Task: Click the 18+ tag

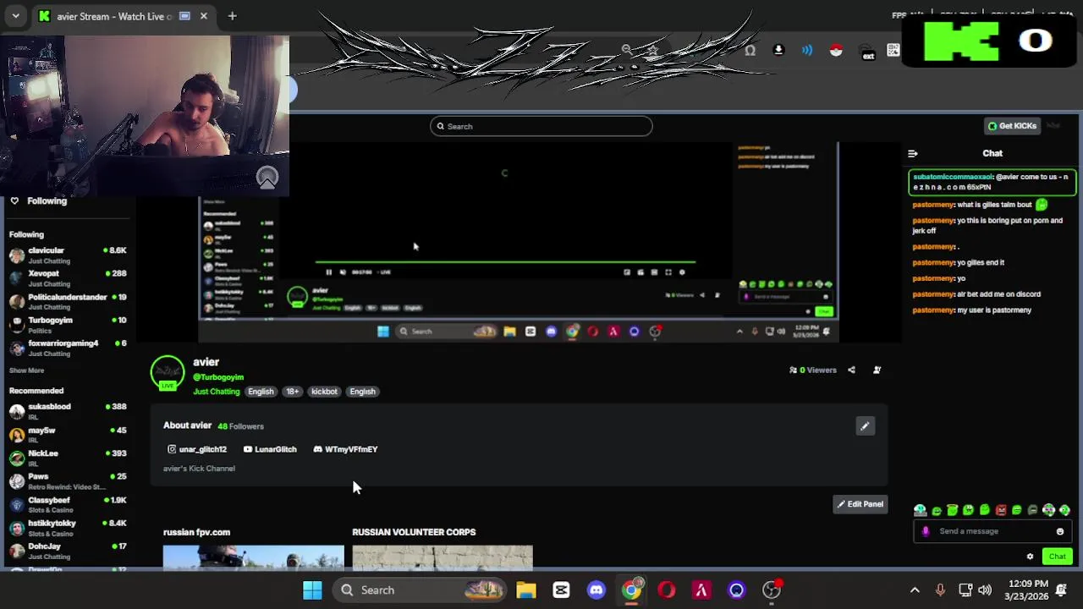Action: tap(292, 392)
